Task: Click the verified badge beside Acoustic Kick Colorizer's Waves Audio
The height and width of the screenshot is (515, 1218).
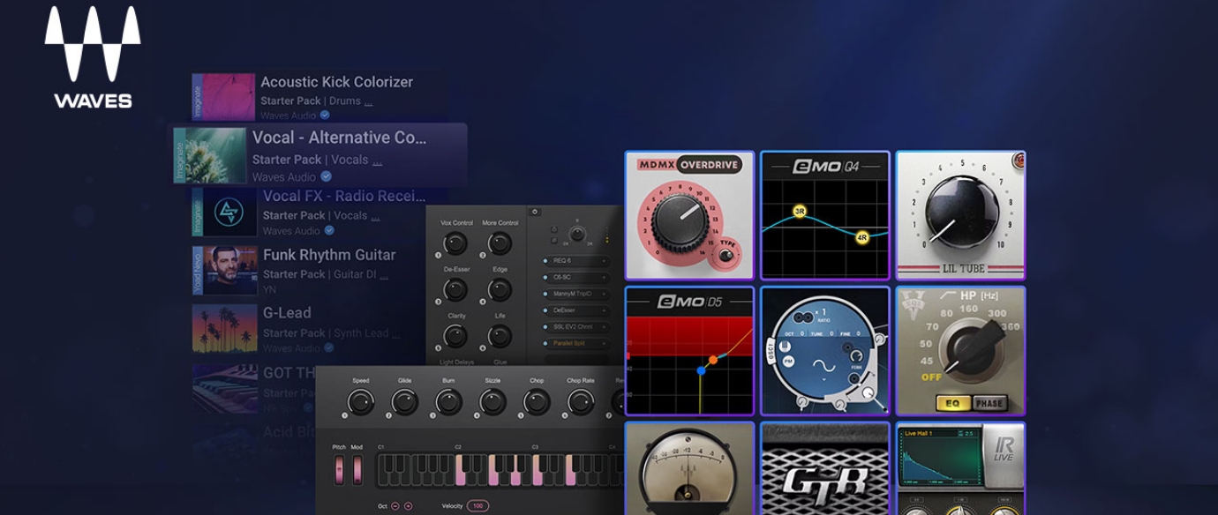Action: (325, 116)
